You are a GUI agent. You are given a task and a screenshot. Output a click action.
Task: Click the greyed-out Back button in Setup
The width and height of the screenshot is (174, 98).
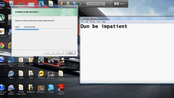[48, 53]
